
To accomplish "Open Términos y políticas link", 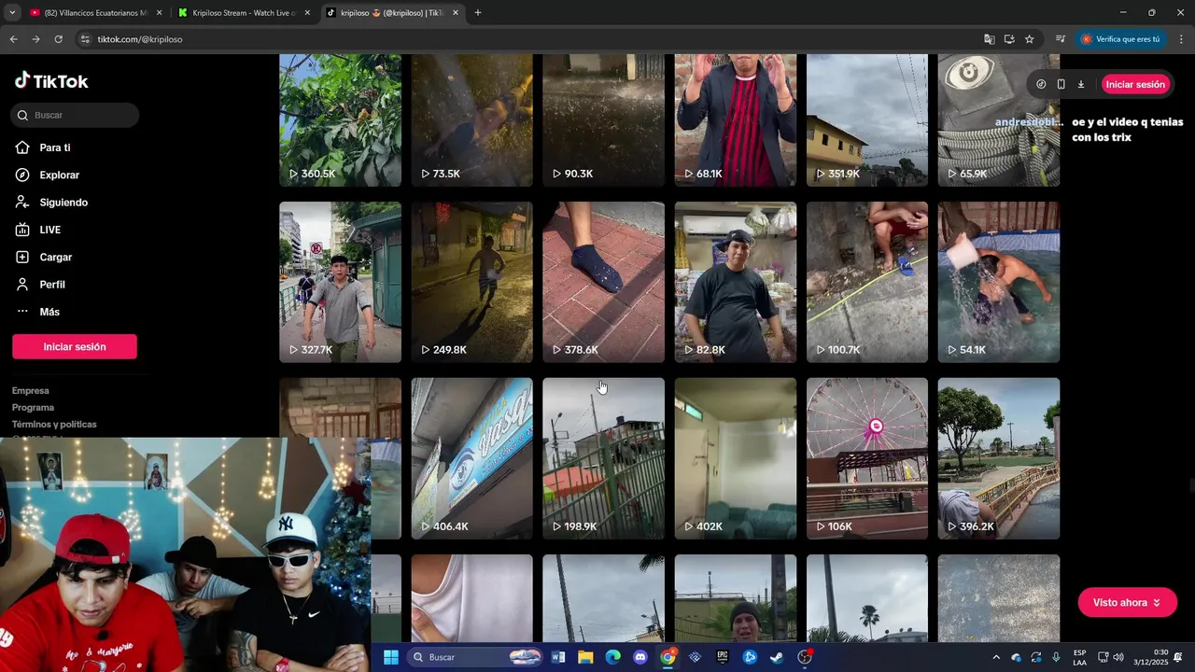I will [x=54, y=424].
